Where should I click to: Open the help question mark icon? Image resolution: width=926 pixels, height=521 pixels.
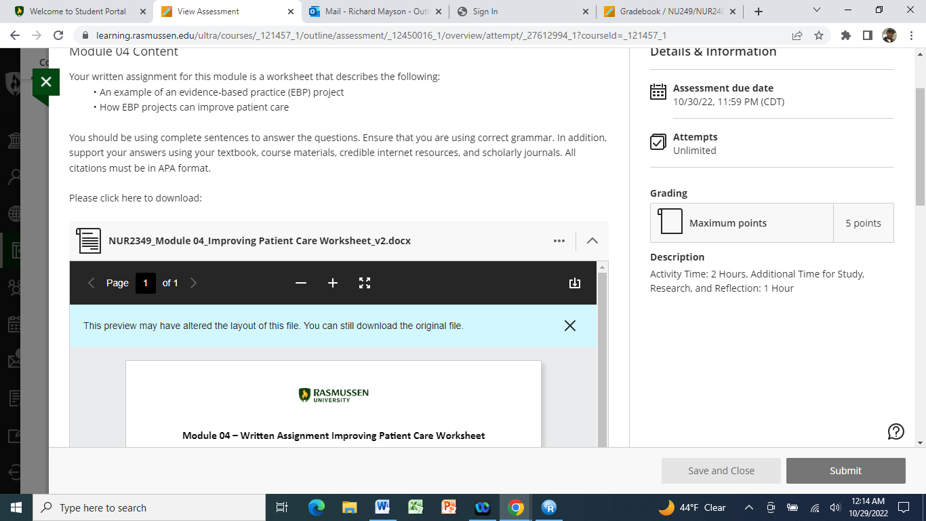pos(895,431)
